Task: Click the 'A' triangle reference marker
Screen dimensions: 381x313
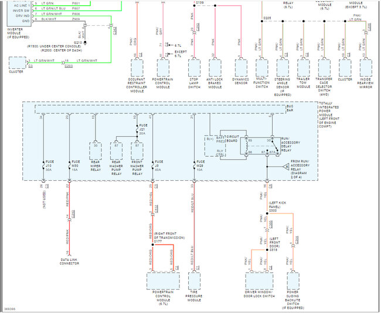Action: 286,167
